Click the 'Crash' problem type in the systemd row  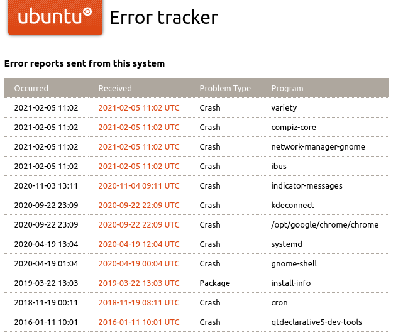(x=210, y=244)
